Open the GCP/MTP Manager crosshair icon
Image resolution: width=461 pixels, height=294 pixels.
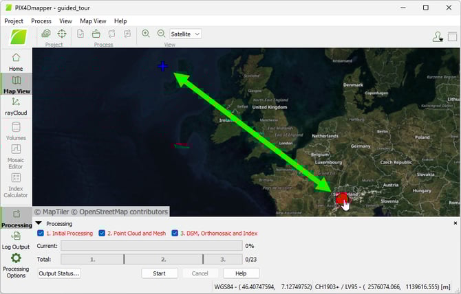coord(62,34)
